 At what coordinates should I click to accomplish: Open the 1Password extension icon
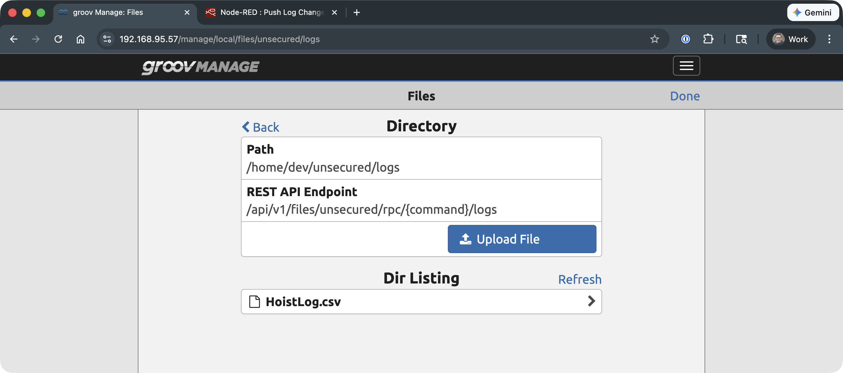685,39
